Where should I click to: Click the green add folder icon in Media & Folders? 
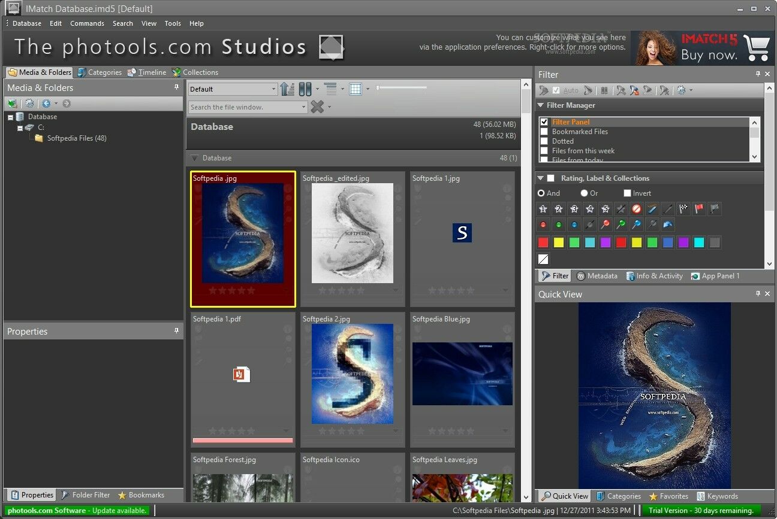[12, 104]
